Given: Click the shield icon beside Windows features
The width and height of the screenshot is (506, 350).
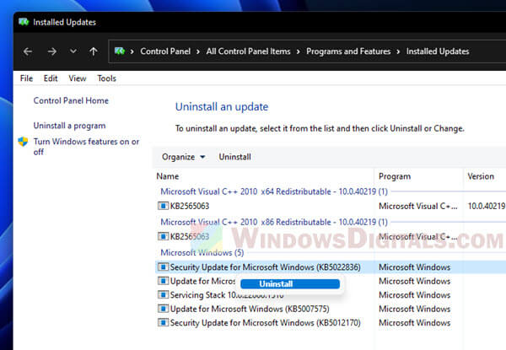Looking at the screenshot, I should pos(23,142).
